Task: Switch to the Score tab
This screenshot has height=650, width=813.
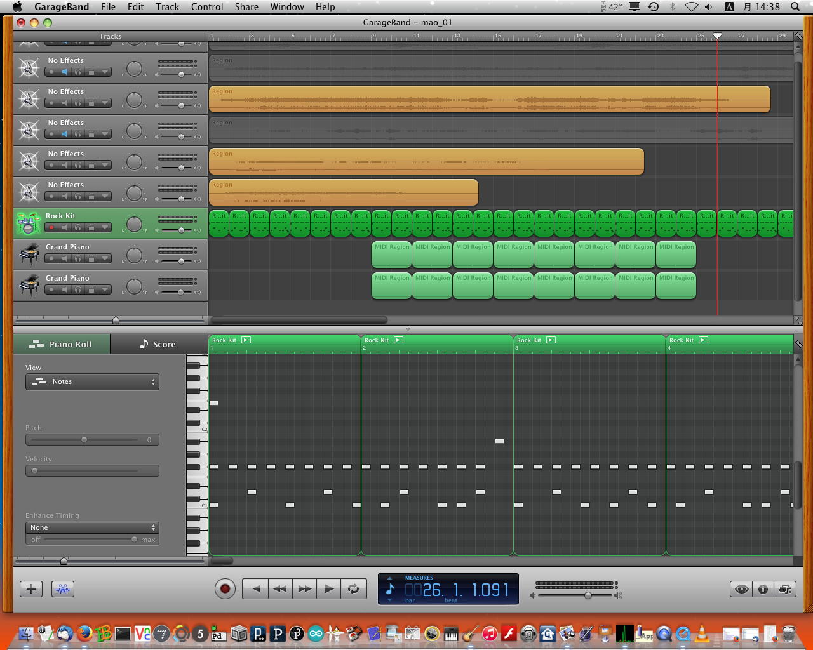Action: [x=158, y=344]
